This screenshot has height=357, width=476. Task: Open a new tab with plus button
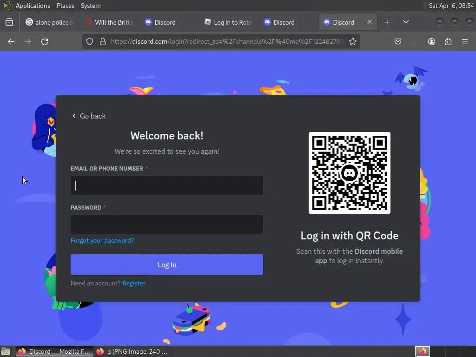[x=387, y=22]
